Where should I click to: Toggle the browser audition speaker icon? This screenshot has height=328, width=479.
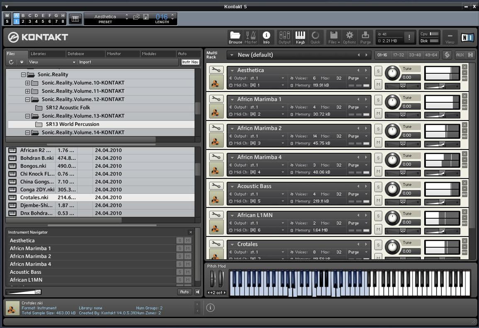pyautogui.click(x=197, y=292)
